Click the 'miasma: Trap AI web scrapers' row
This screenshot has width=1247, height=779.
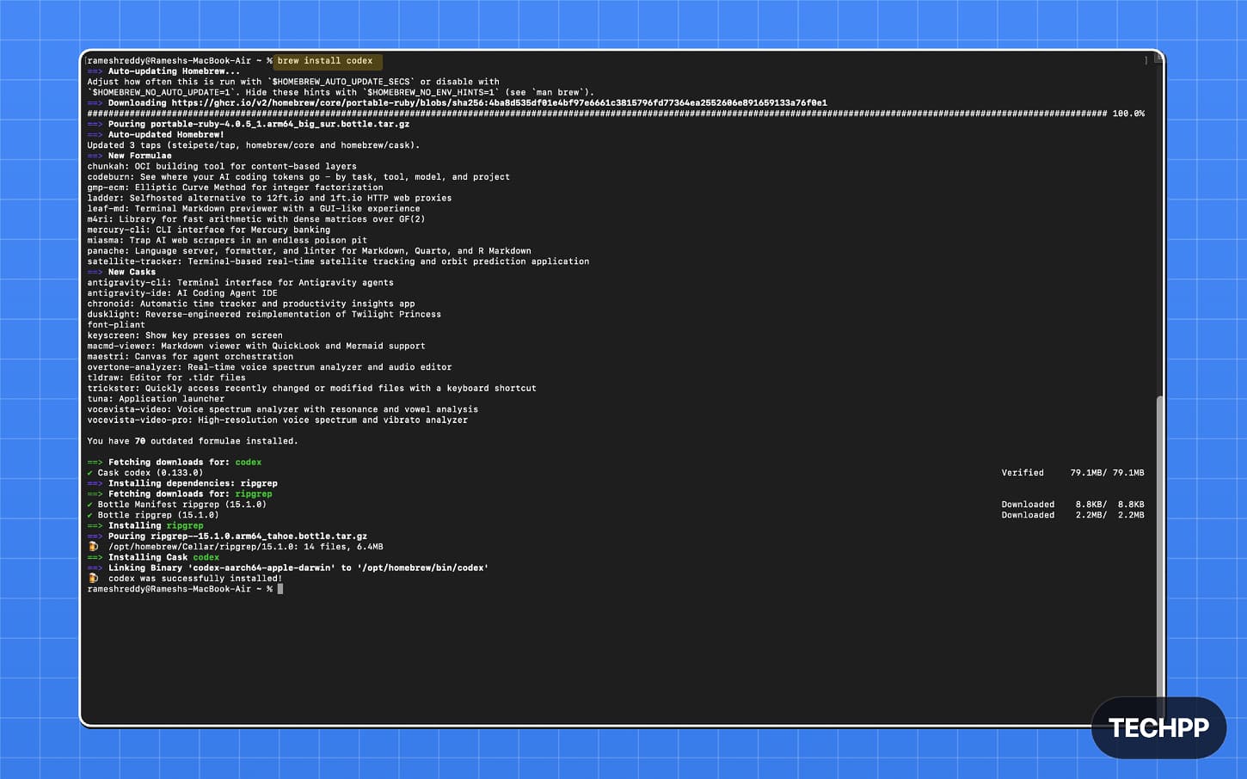coord(227,241)
